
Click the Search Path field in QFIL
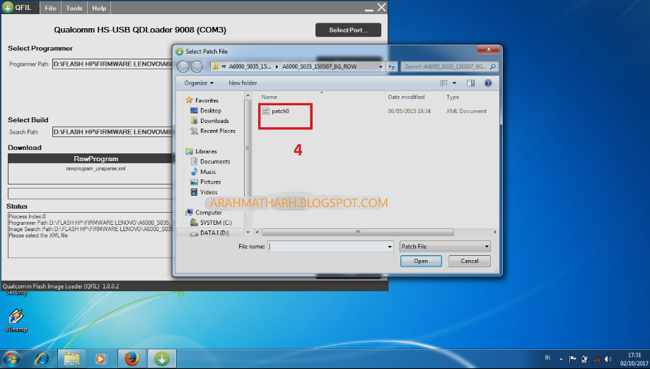[x=112, y=131]
